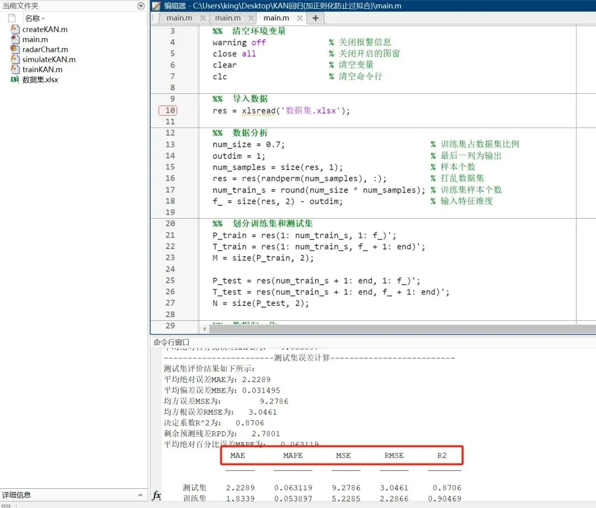
Task: Click the fx function browser icon
Action: click(157, 495)
